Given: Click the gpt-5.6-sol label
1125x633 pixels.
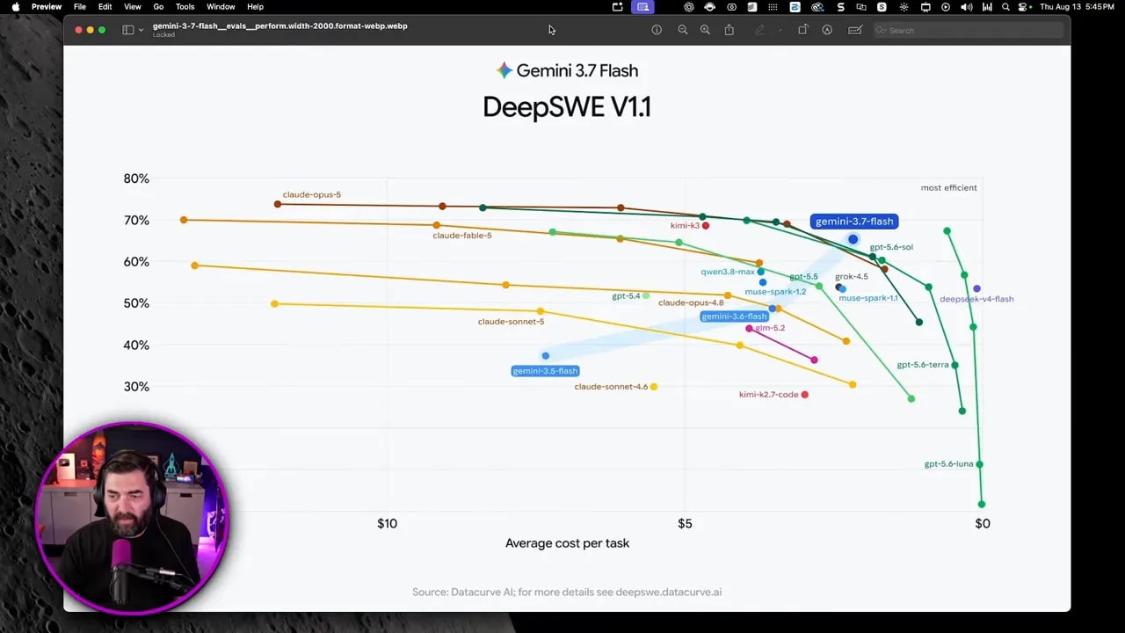Looking at the screenshot, I should (891, 247).
